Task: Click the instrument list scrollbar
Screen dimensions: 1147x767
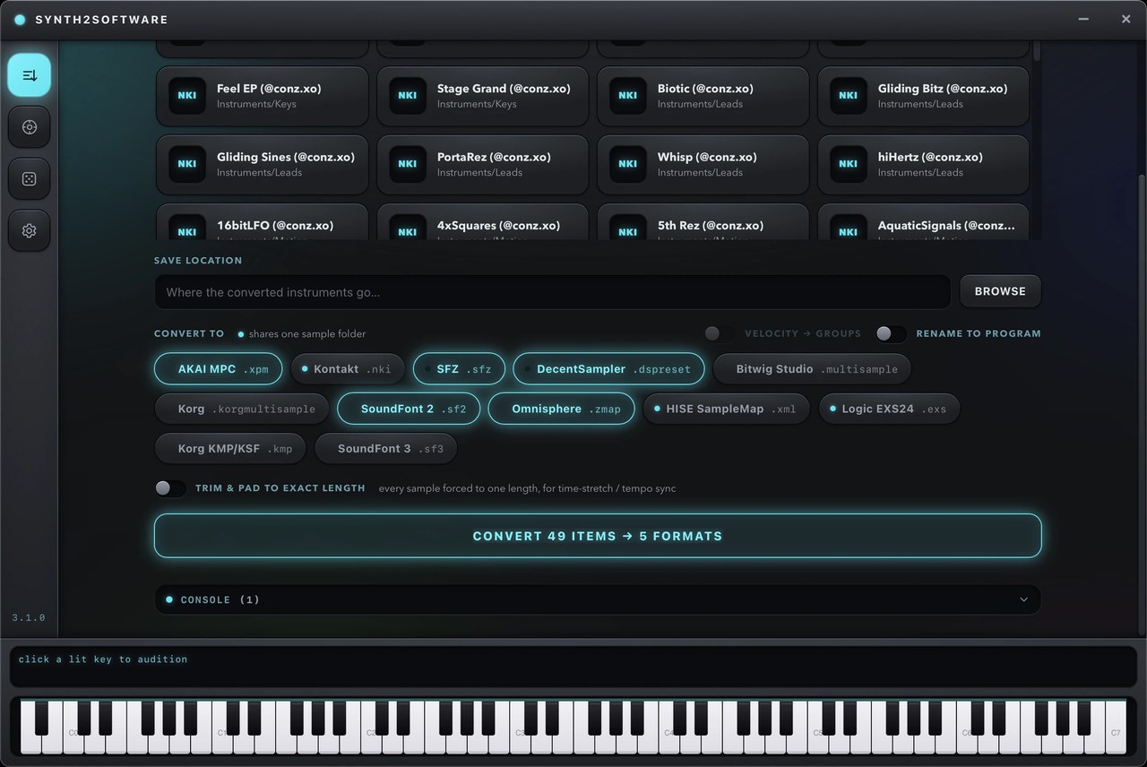Action: coord(1037,51)
